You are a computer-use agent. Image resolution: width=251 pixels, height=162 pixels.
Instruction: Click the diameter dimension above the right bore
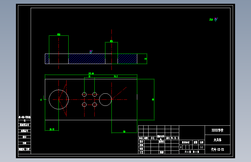(x=111, y=41)
